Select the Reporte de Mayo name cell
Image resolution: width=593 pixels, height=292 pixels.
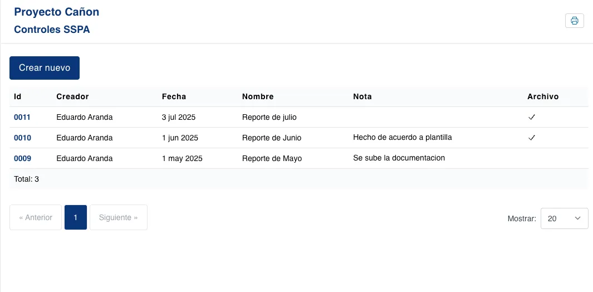tap(272, 158)
